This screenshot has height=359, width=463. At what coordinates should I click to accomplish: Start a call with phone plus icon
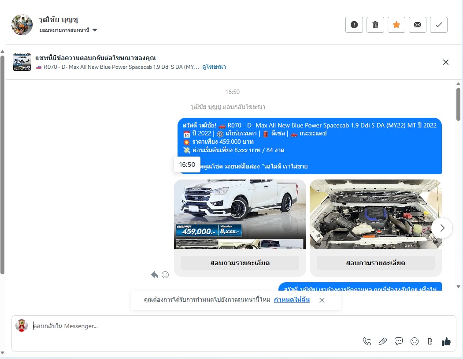tap(367, 341)
